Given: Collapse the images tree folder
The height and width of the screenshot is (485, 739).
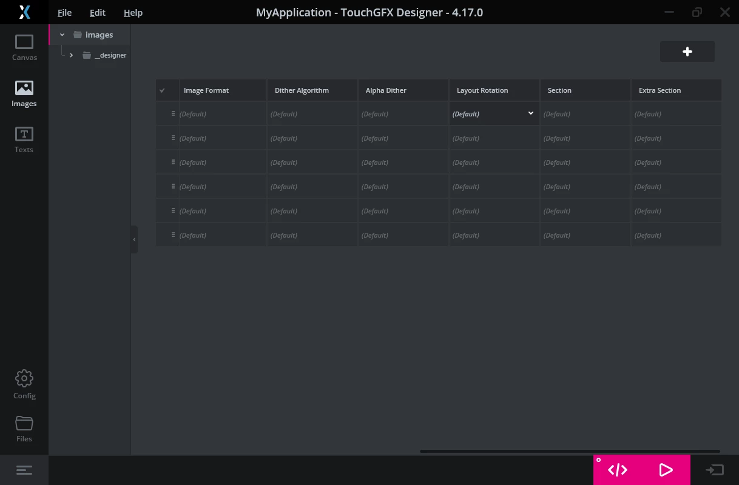Looking at the screenshot, I should pos(62,35).
